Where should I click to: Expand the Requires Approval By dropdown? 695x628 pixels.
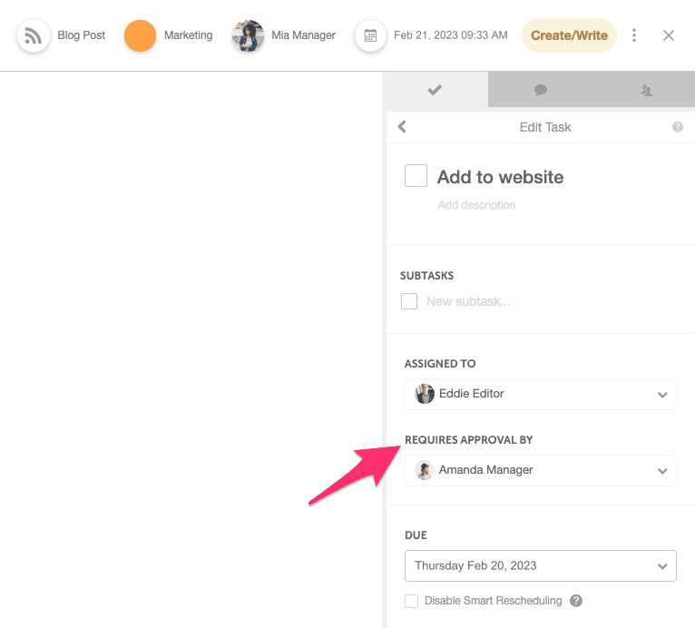coord(541,470)
